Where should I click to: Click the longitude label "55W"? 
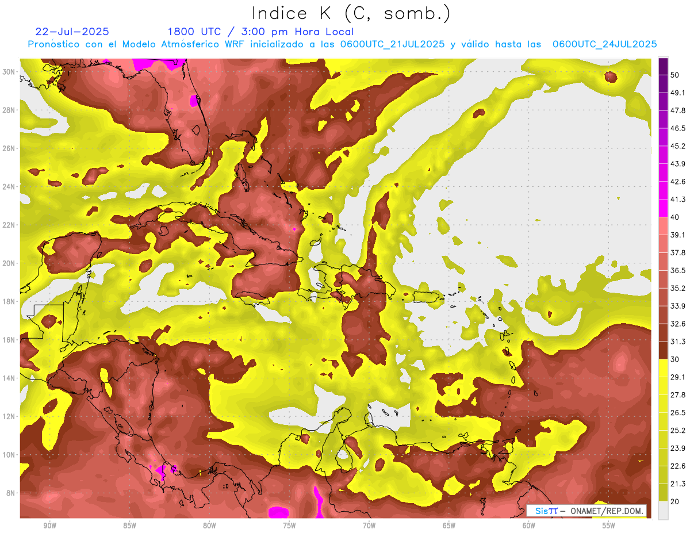609,526
